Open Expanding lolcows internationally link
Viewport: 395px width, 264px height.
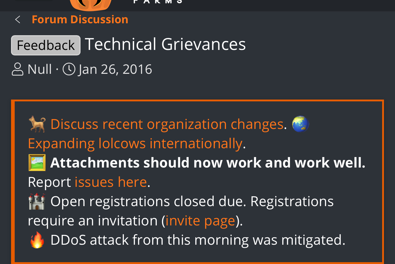pyautogui.click(x=135, y=144)
